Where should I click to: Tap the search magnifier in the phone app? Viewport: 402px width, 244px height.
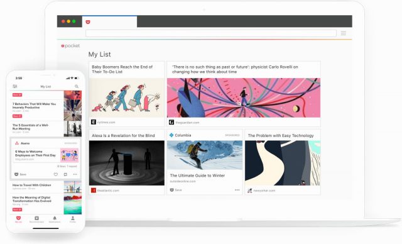tap(77, 86)
